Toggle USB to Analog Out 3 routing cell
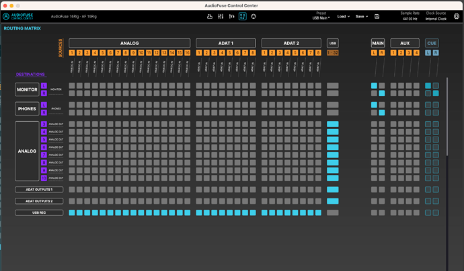This screenshot has height=271, width=464. tap(333, 124)
